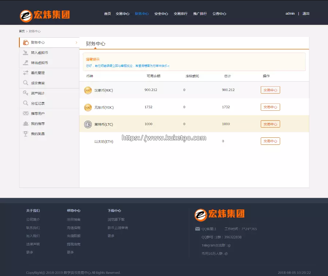Open 安全中心 in the top navigation
This screenshot has width=328, height=276.
[161, 14]
